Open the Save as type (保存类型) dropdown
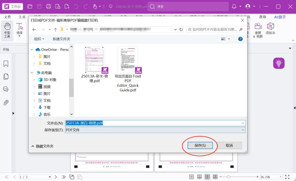The height and width of the screenshot is (181, 296). pos(243,130)
